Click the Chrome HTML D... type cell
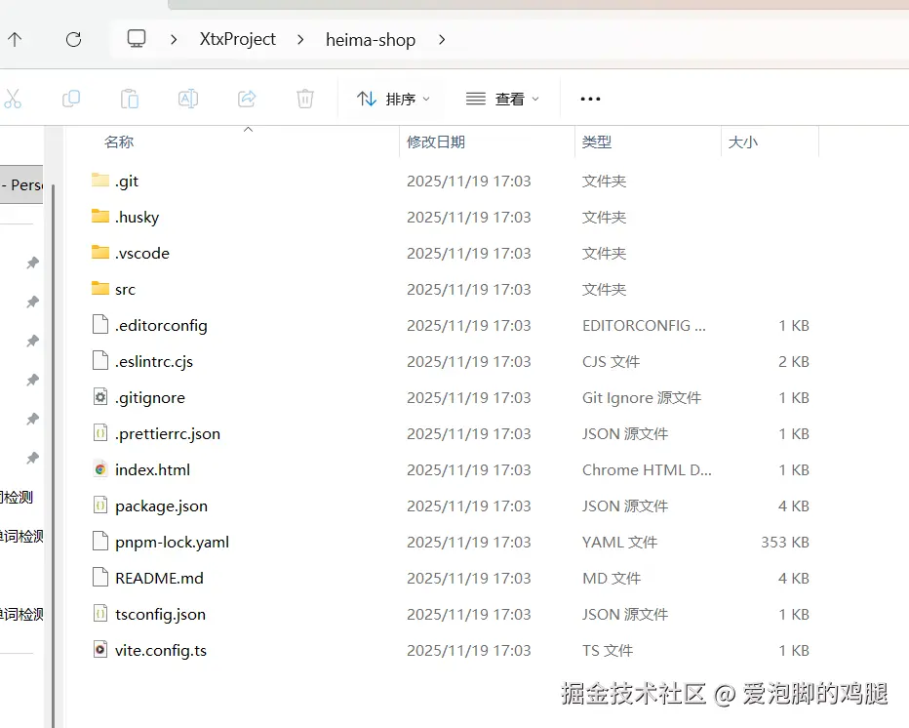The image size is (909, 728). click(647, 469)
